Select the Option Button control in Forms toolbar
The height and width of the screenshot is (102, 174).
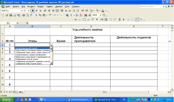click(x=97, y=20)
